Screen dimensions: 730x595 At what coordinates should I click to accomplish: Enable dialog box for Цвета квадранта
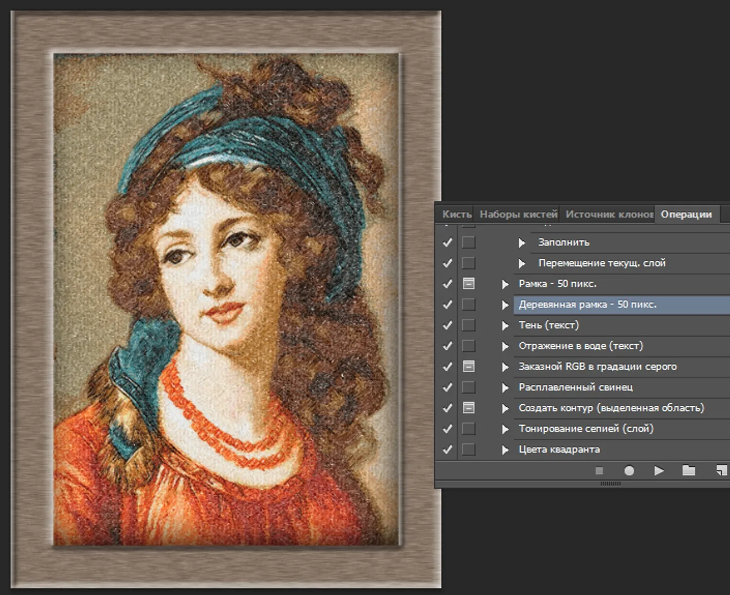tap(468, 449)
